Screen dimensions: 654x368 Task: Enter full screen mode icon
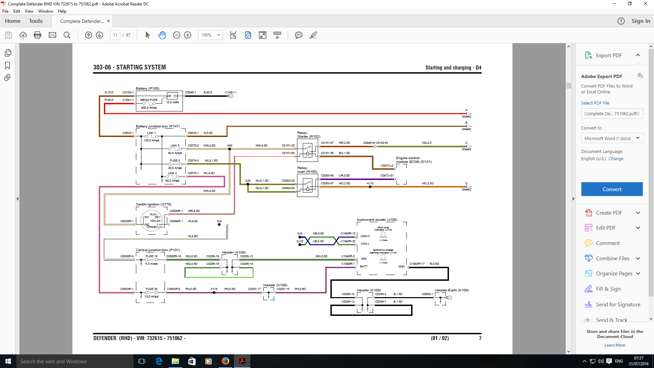[263, 35]
